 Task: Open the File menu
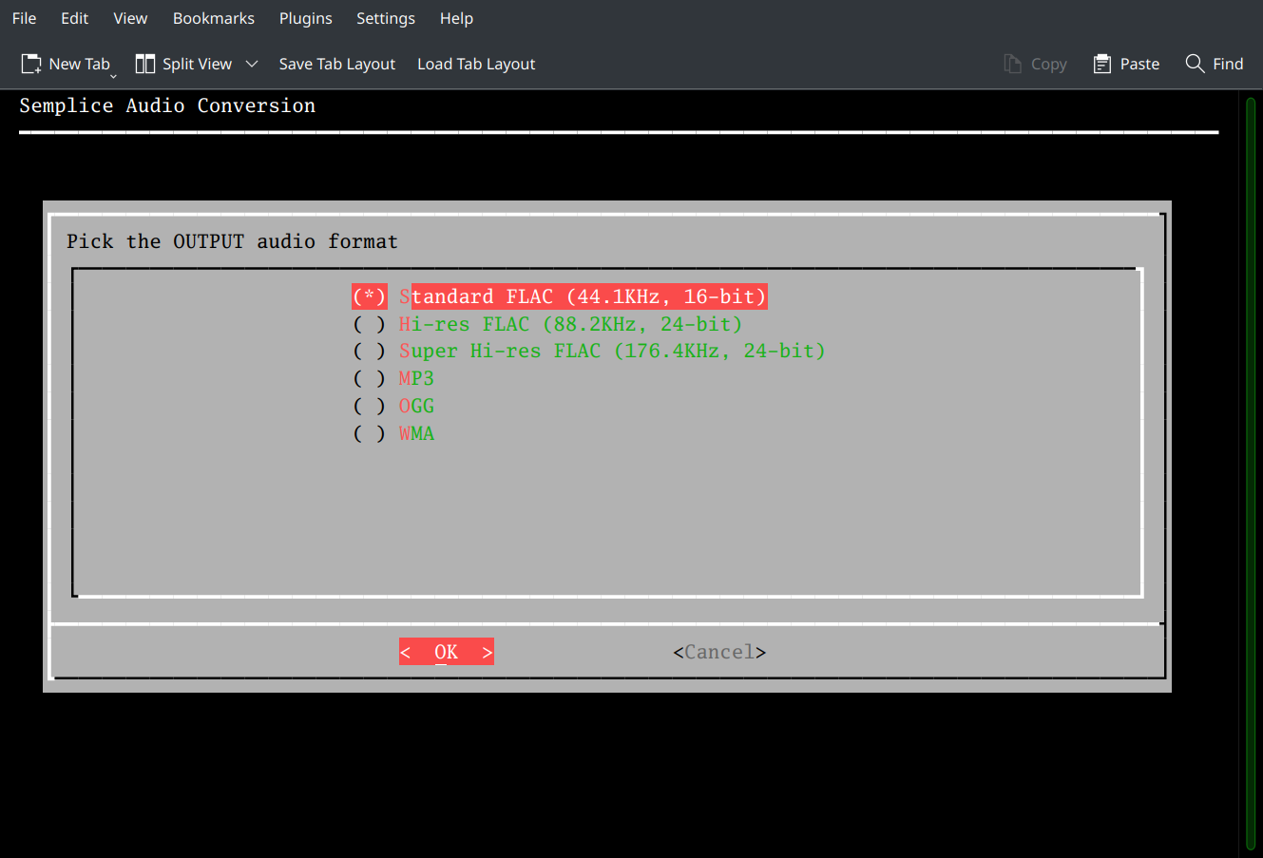(24, 18)
